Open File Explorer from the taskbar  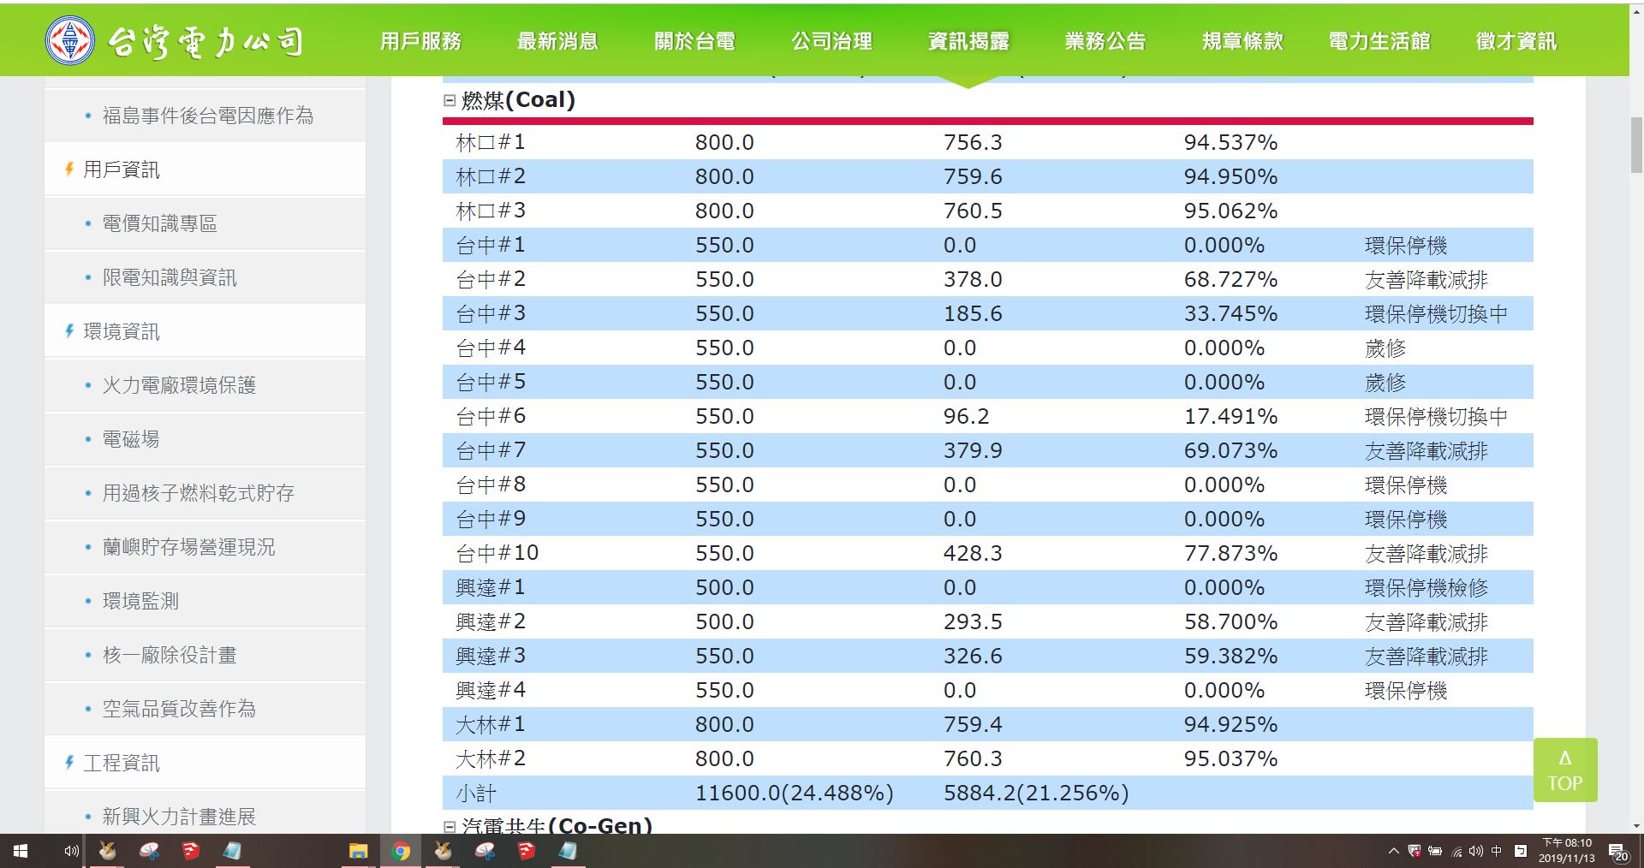coord(358,851)
